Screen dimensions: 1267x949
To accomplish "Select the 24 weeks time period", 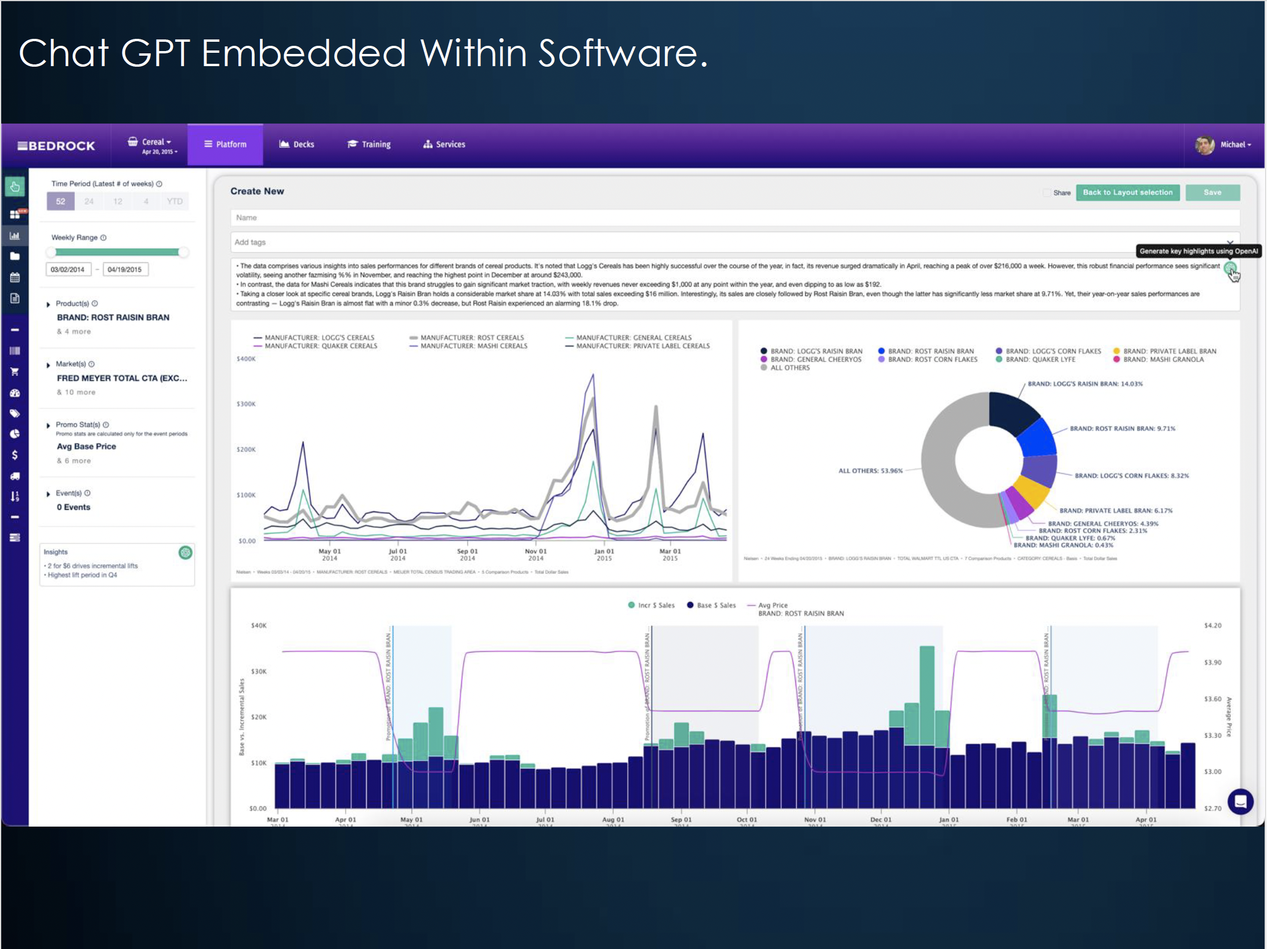I will tap(89, 201).
